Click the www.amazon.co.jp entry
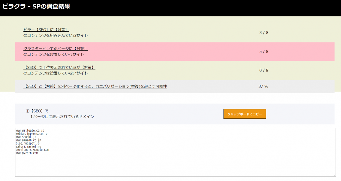This screenshot has width=341, height=181. 28,140
